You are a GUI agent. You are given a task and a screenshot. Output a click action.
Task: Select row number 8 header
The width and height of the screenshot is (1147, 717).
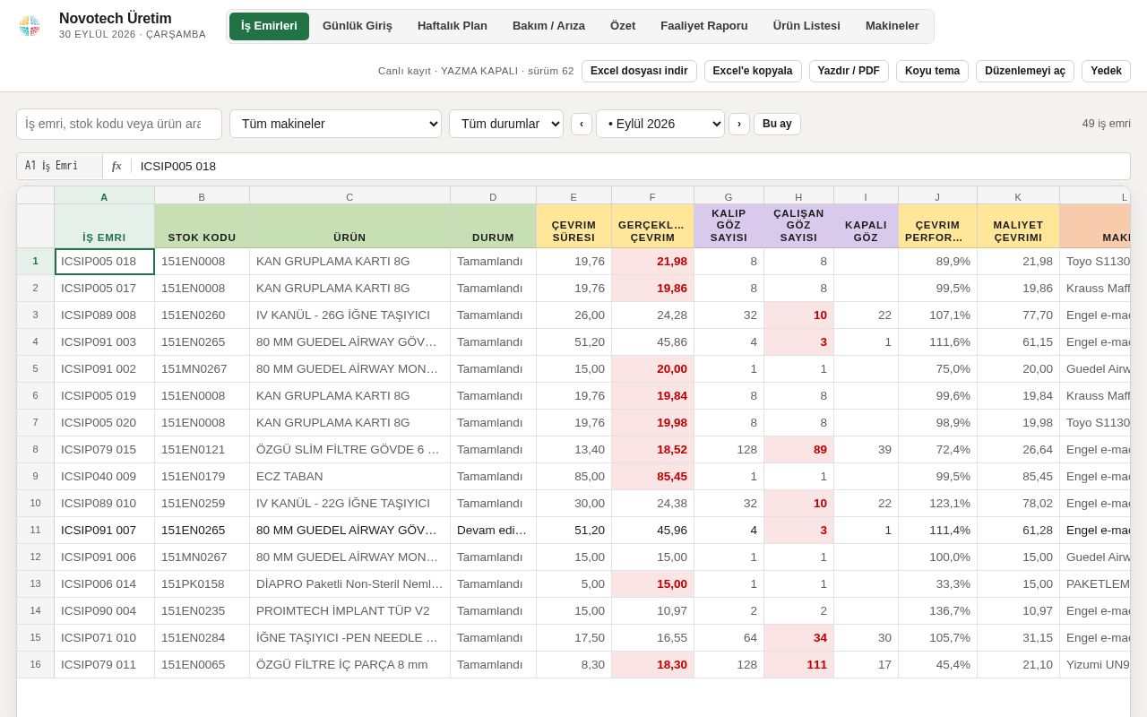tap(36, 450)
